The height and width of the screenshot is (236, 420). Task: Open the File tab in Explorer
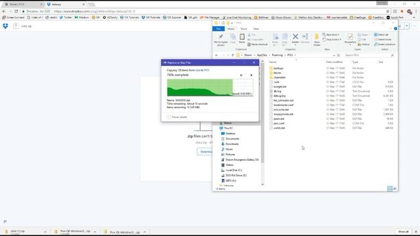point(219,29)
